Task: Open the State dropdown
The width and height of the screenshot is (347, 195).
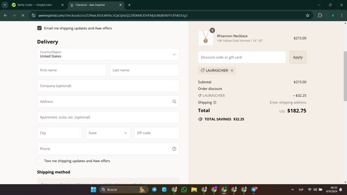Action: click(108, 133)
